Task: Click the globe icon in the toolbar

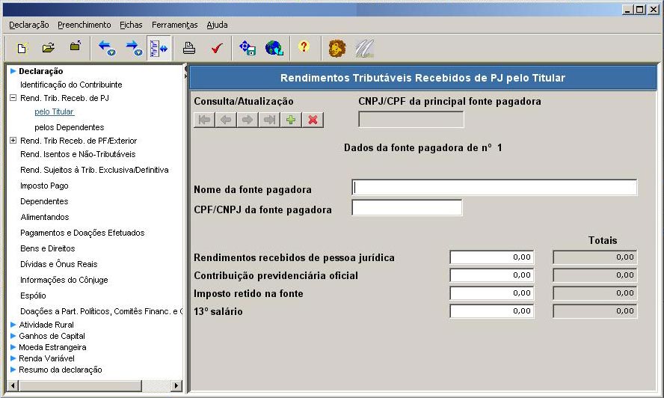Action: coord(274,48)
